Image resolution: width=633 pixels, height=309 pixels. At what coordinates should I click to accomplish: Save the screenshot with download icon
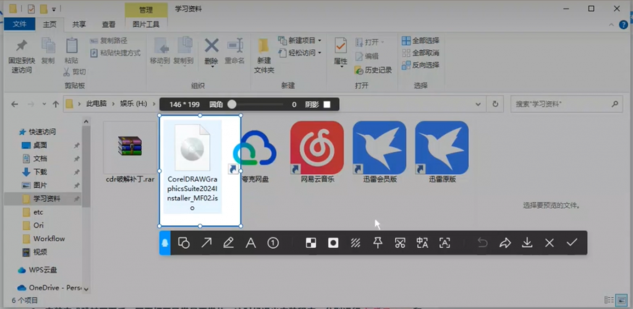(x=527, y=243)
